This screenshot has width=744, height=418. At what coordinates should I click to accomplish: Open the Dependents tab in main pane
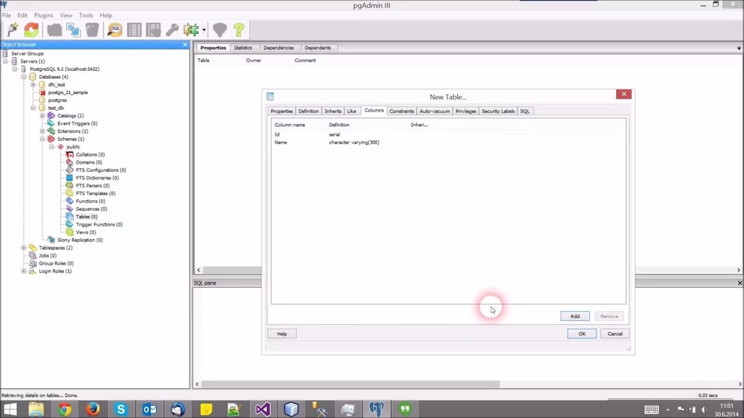coord(318,48)
